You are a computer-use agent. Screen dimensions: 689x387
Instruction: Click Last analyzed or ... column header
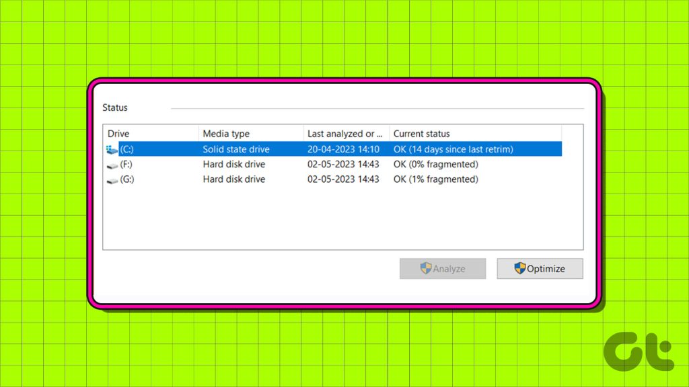(347, 134)
